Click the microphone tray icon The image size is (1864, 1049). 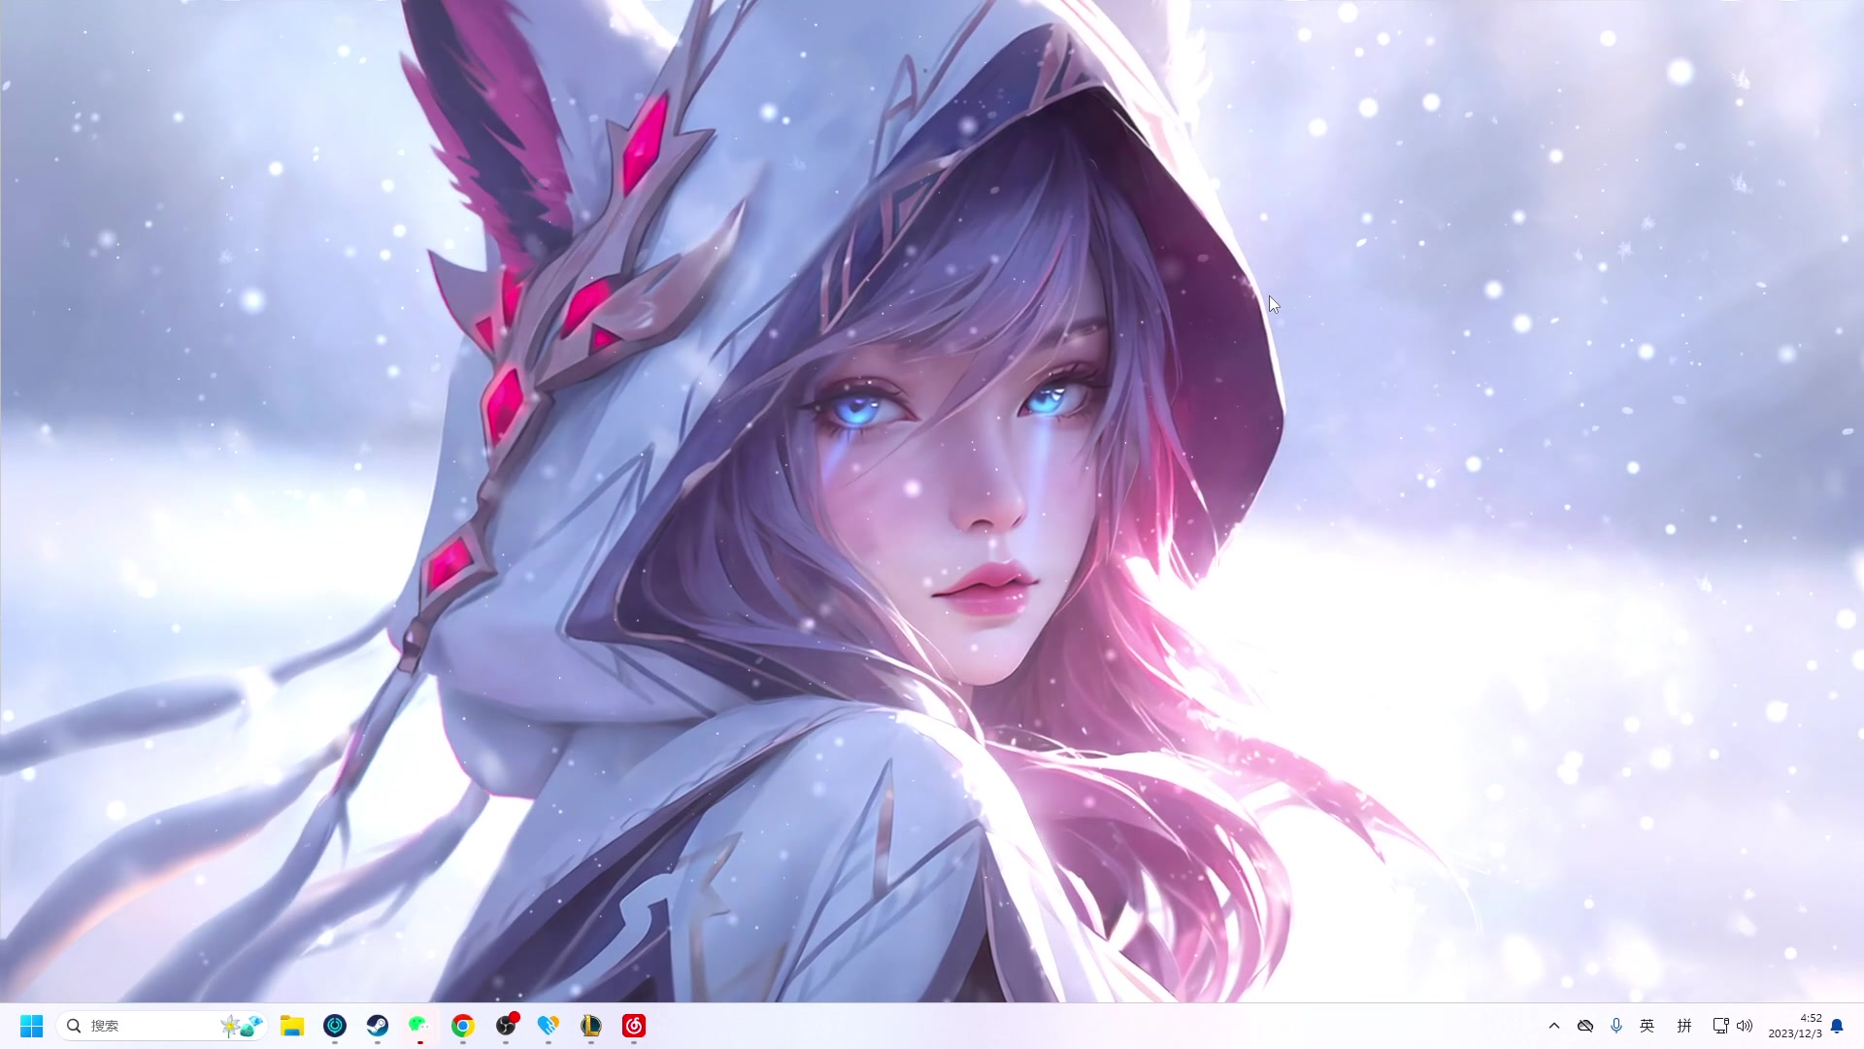[x=1616, y=1026]
